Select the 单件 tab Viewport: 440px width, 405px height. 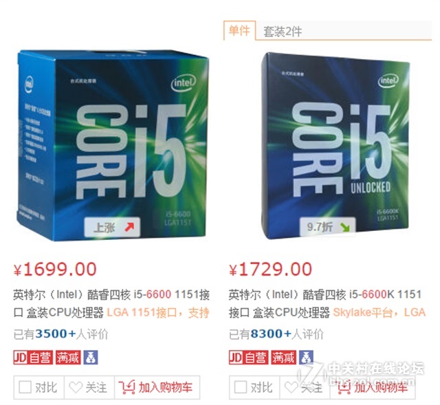point(239,30)
